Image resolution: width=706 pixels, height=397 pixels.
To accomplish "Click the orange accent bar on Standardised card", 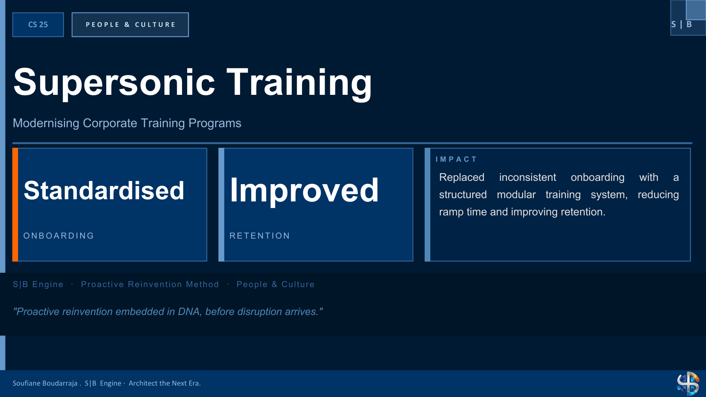I will [x=15, y=205].
